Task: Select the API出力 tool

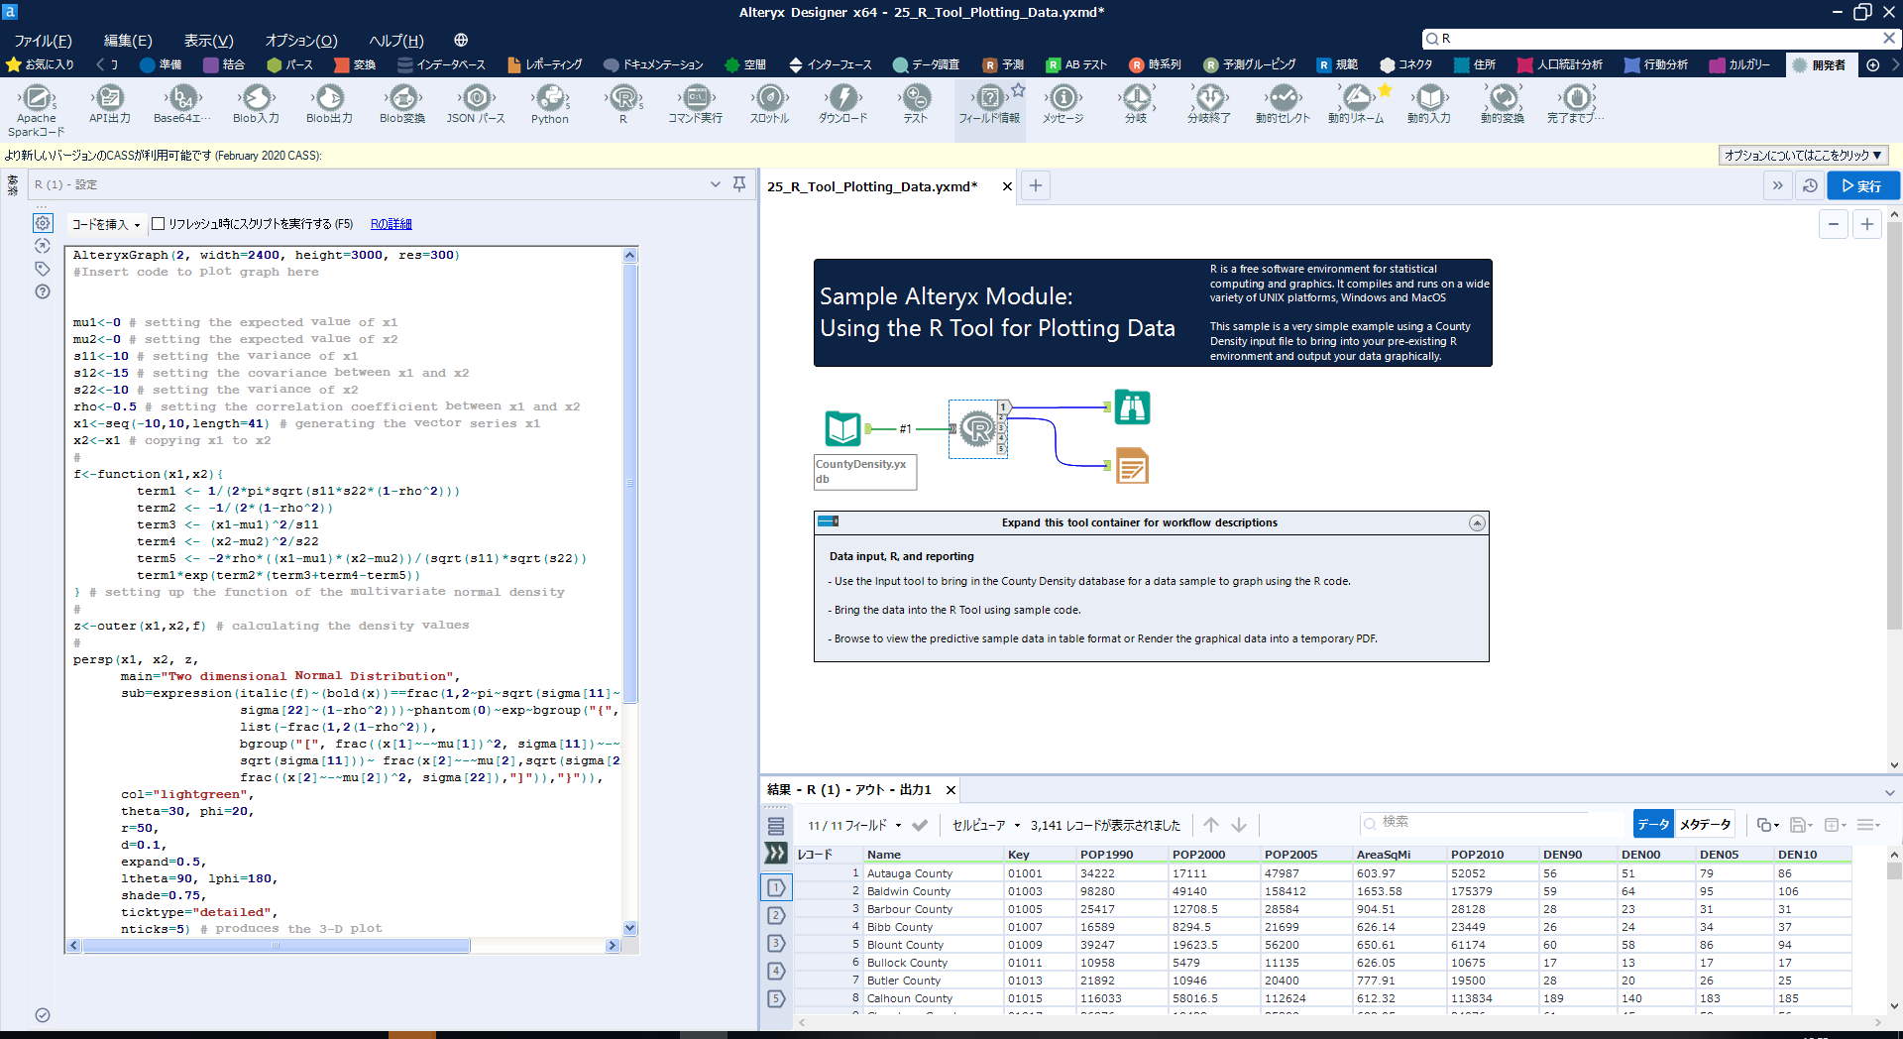Action: 109,103
